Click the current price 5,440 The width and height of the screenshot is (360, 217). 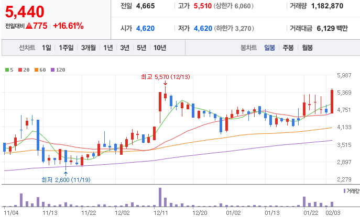coord(25,12)
